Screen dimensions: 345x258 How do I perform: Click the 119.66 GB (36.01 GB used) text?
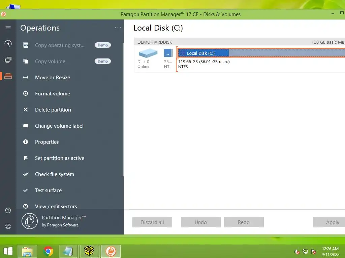[204, 62]
